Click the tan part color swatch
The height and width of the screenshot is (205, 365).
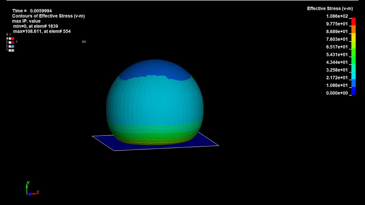(13, 50)
